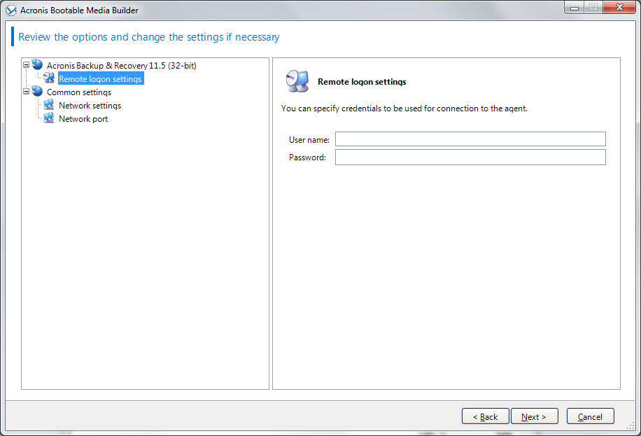Click the large Remote logon settings header icon
641x436 pixels.
[297, 81]
